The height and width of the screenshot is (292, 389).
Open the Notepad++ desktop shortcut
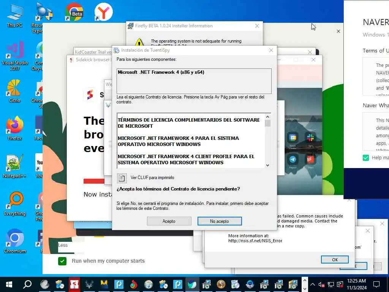pyautogui.click(x=15, y=167)
